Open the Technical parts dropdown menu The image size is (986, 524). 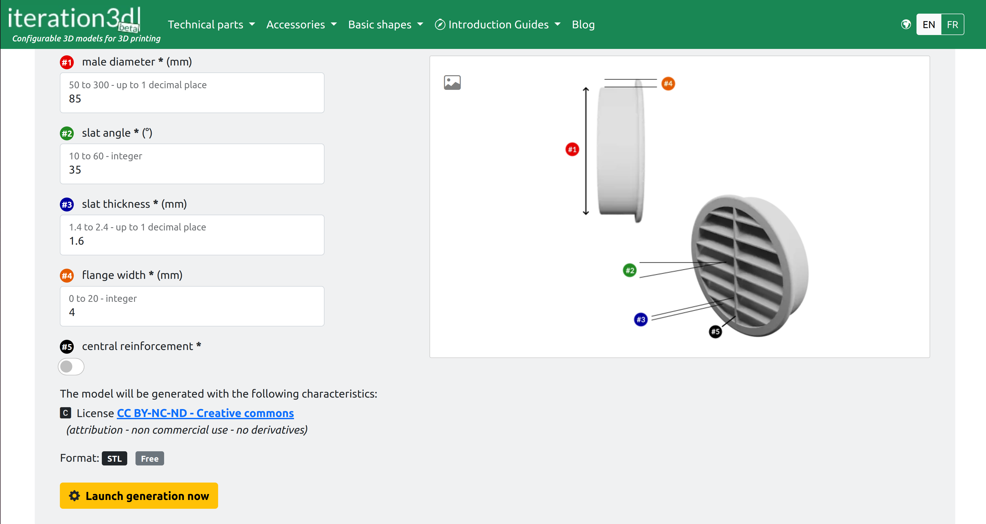(211, 25)
